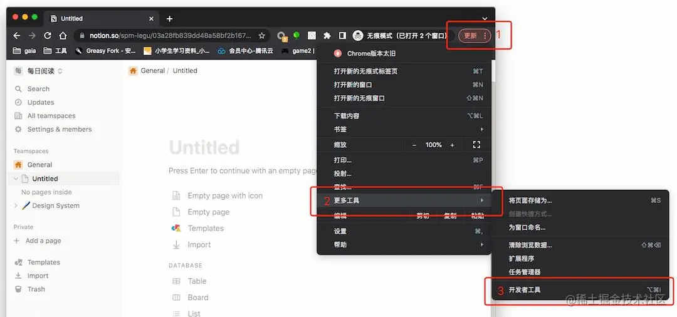Click the 更新 update button
This screenshot has height=317, width=677.
474,36
